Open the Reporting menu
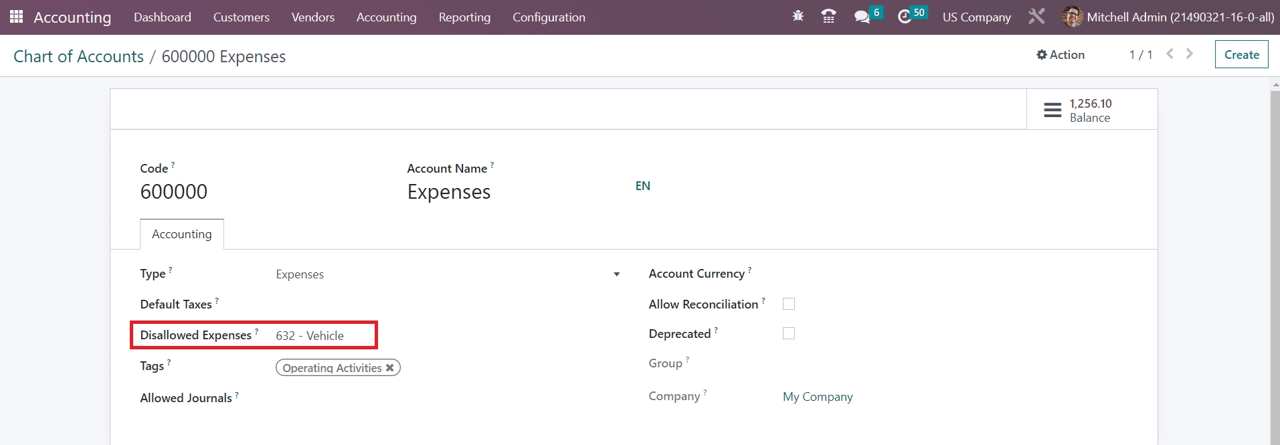Screen dimensions: 1280x445 pos(464,17)
